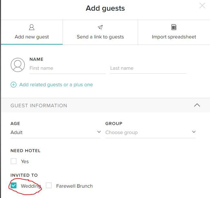Check the Farewell Brunch checkbox
Viewport: 210px width, 198px height.
pos(49,186)
